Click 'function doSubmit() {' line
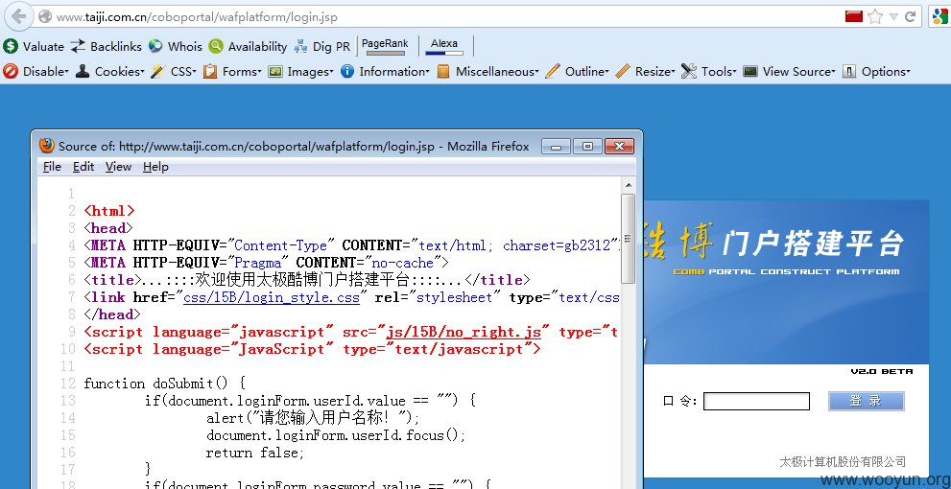Viewport: 951px width, 489px height. [164, 384]
